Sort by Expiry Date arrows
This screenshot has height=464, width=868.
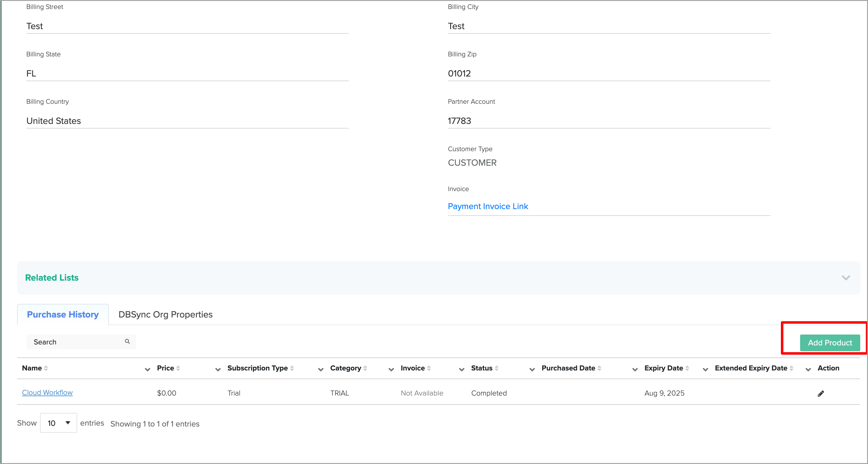click(x=687, y=368)
